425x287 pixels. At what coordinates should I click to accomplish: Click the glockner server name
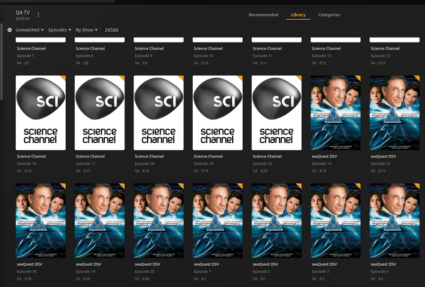point(23,18)
